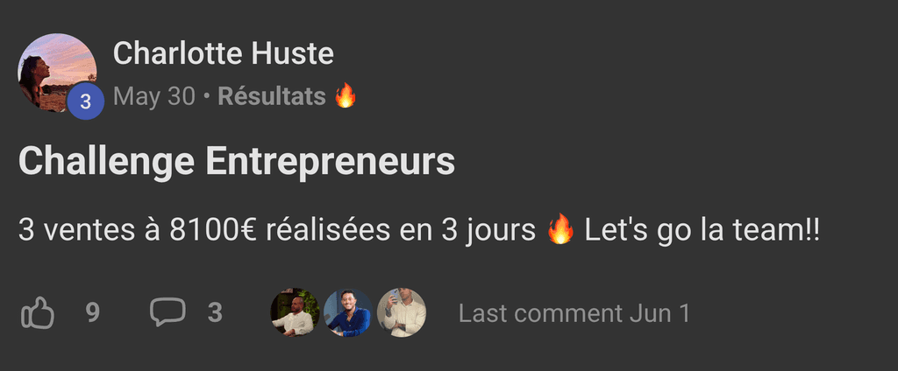Filter by the Résultats category
898x371 pixels.
click(x=272, y=96)
